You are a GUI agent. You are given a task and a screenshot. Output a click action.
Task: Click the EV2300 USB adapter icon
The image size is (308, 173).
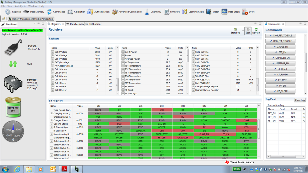tap(13, 47)
